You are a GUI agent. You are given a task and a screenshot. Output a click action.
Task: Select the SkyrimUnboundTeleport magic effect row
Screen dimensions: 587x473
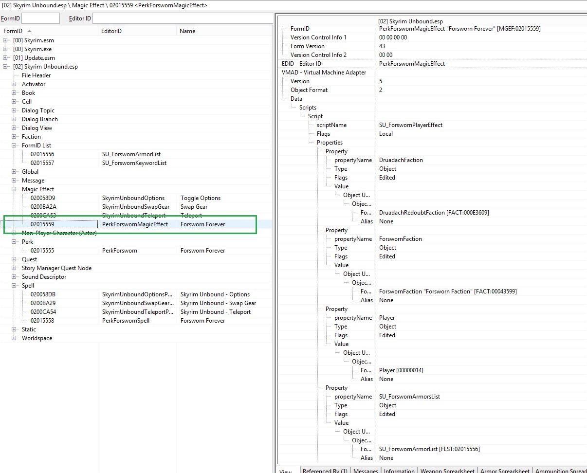point(136,216)
